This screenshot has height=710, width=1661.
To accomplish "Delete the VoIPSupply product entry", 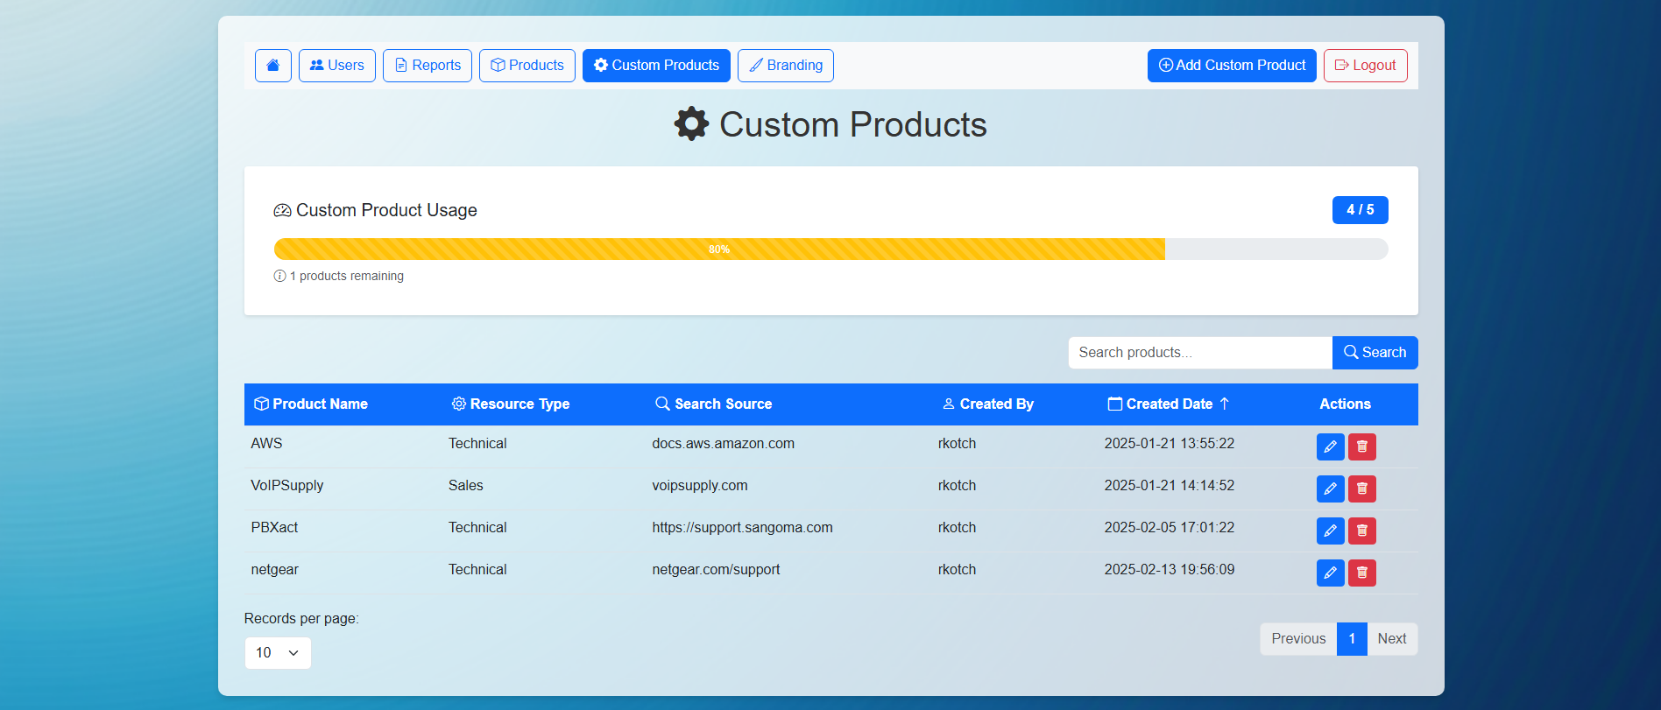I will pos(1361,489).
